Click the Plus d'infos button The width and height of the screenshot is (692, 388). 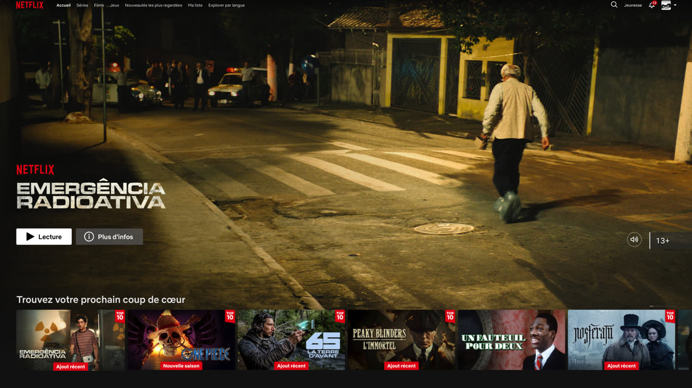[x=109, y=237]
